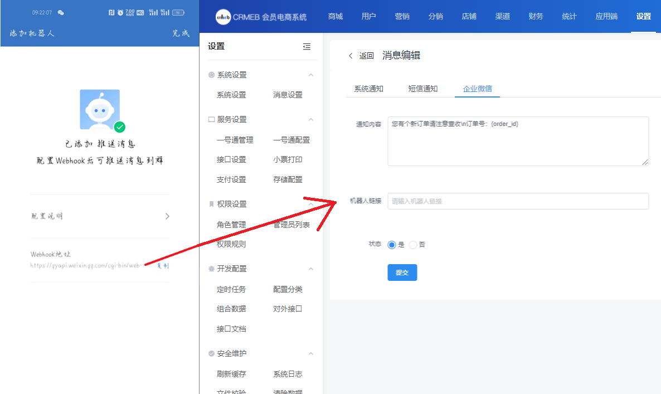
Task: Select the 是 status radio button
Action: pos(392,245)
